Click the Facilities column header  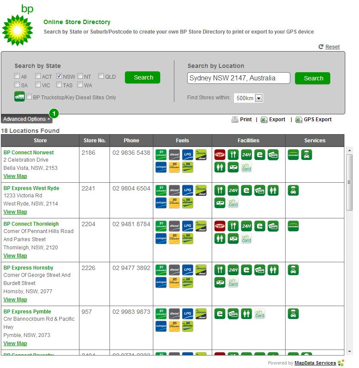point(248,141)
